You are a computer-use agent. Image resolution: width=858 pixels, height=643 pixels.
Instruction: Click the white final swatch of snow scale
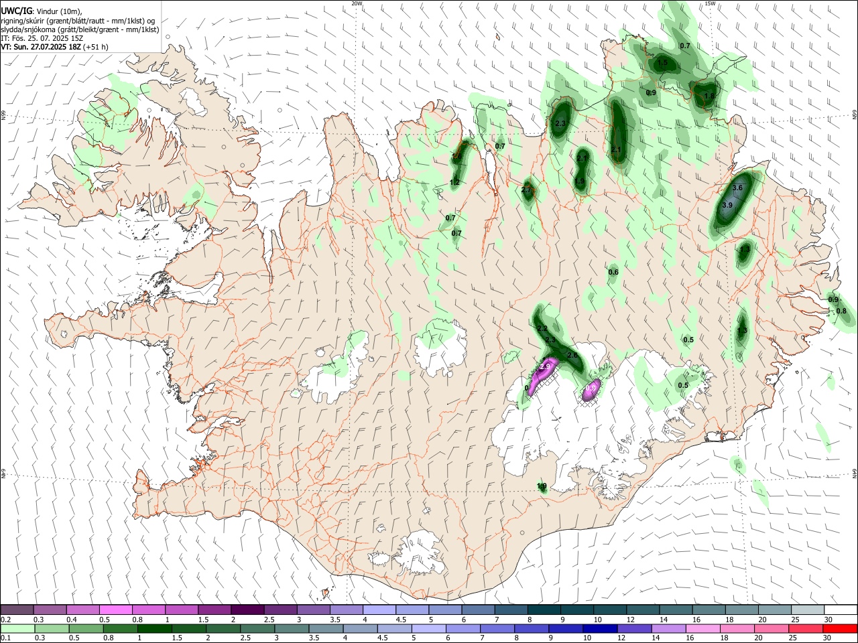(841, 610)
